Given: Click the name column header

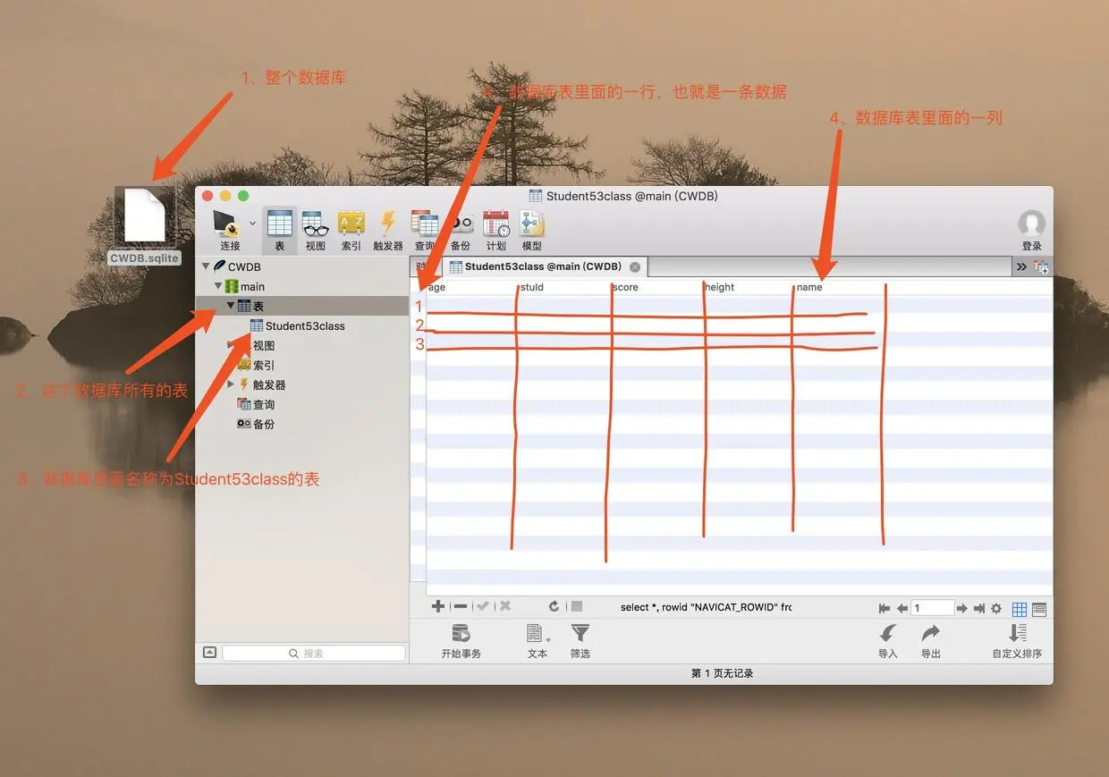Looking at the screenshot, I should click(840, 287).
